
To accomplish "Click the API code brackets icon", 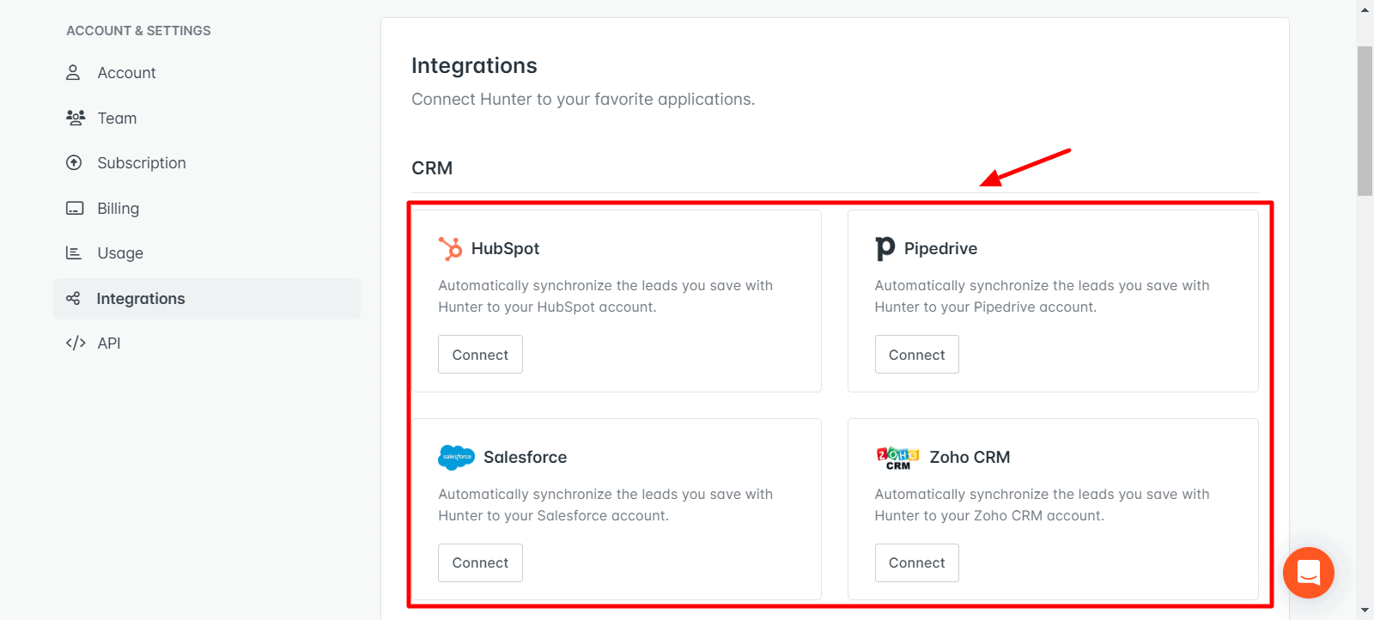I will click(76, 343).
